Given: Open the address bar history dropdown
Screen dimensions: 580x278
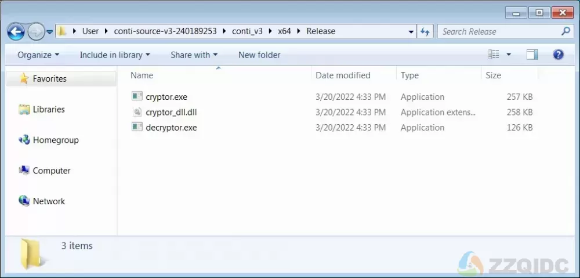Looking at the screenshot, I should click(x=411, y=32).
